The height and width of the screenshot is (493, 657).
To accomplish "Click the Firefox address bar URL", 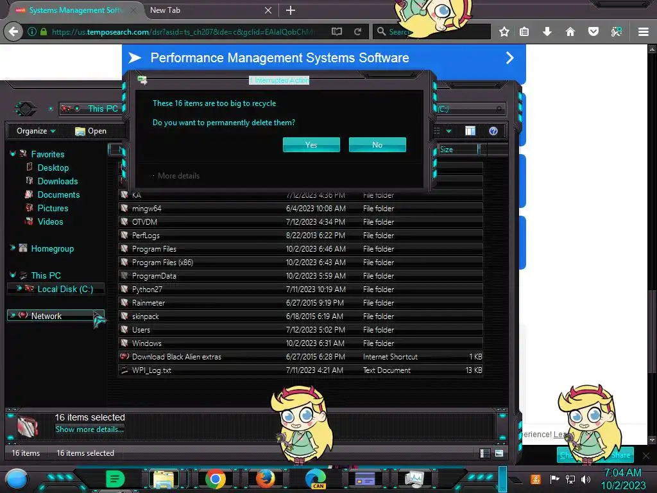I will tap(182, 32).
